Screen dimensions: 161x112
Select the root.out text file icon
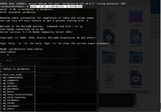pyautogui.click(x=109, y=78)
